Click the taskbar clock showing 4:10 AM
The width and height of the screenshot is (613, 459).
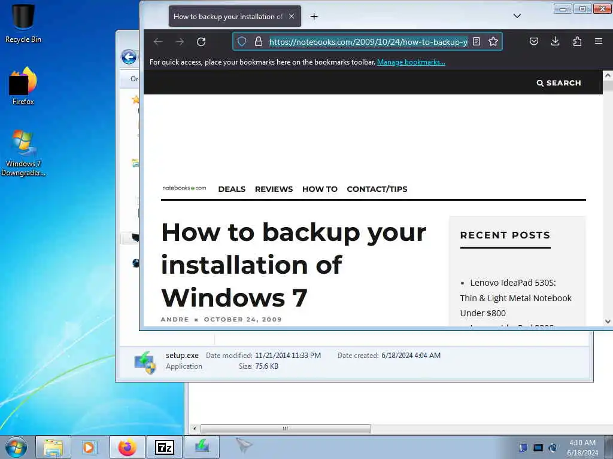(x=582, y=448)
